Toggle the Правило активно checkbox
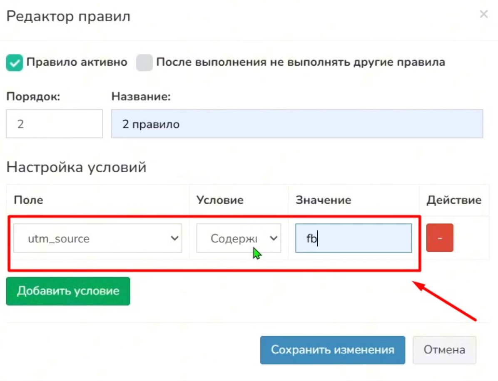The height and width of the screenshot is (381, 498). pyautogui.click(x=14, y=63)
